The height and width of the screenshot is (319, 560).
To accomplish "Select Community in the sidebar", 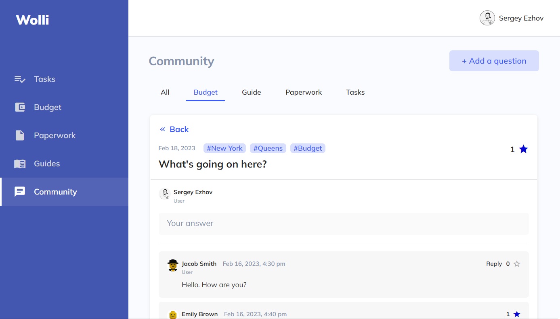I will pos(64,192).
